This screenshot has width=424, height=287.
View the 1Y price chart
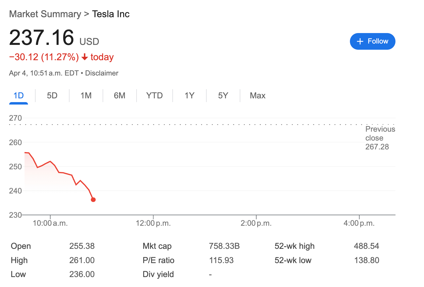[x=189, y=96]
